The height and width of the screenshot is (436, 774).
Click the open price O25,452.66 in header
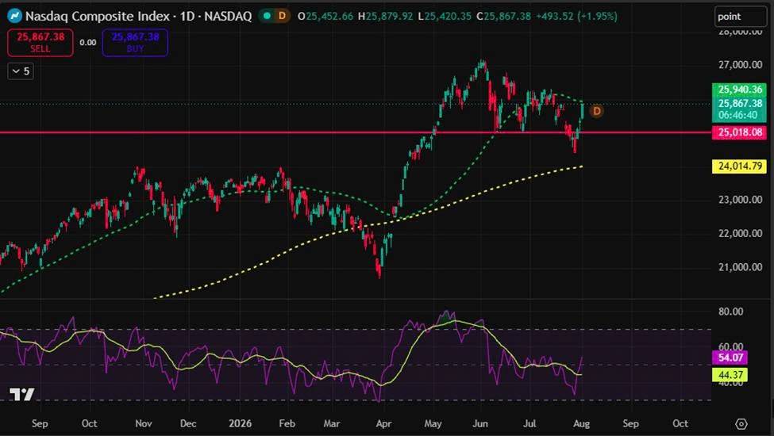325,17
